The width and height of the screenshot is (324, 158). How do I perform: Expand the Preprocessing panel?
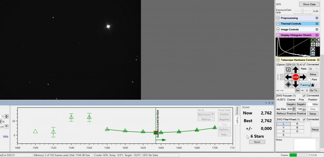tap(278, 18)
